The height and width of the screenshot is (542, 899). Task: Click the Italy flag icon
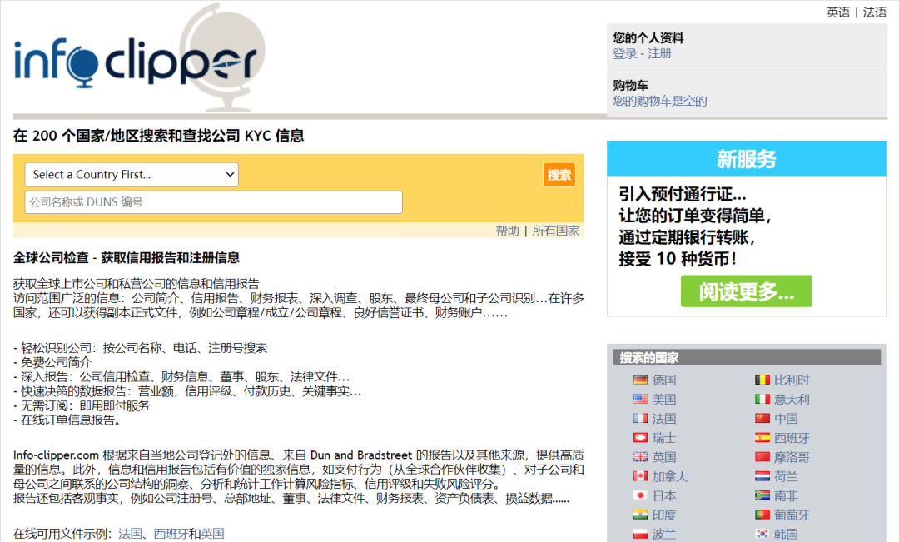[x=762, y=399]
